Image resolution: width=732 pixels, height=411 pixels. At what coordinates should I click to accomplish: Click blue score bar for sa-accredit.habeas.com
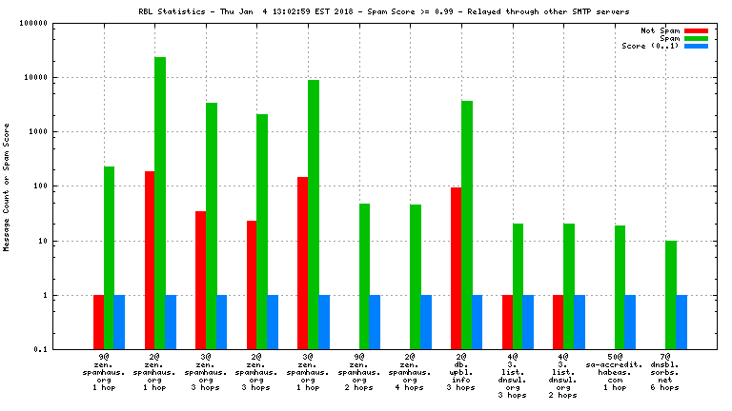pyautogui.click(x=630, y=322)
